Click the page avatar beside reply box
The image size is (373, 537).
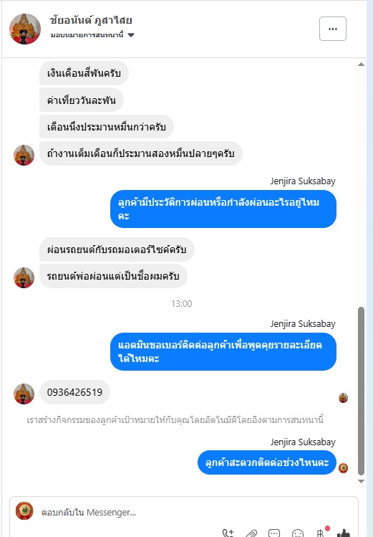click(x=24, y=510)
